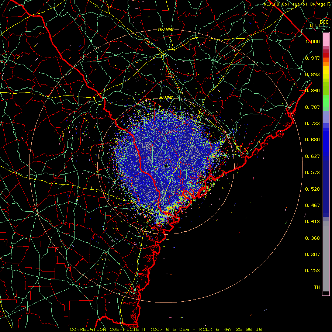The height and width of the screenshot is (332, 332).
Task: Click the 0.520 scale value
Action: coord(312,189)
